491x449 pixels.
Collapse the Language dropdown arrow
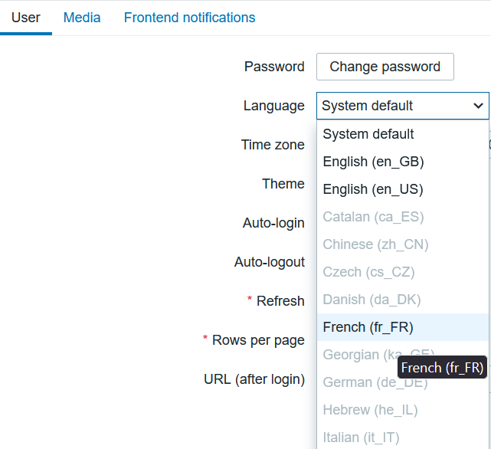pyautogui.click(x=478, y=106)
